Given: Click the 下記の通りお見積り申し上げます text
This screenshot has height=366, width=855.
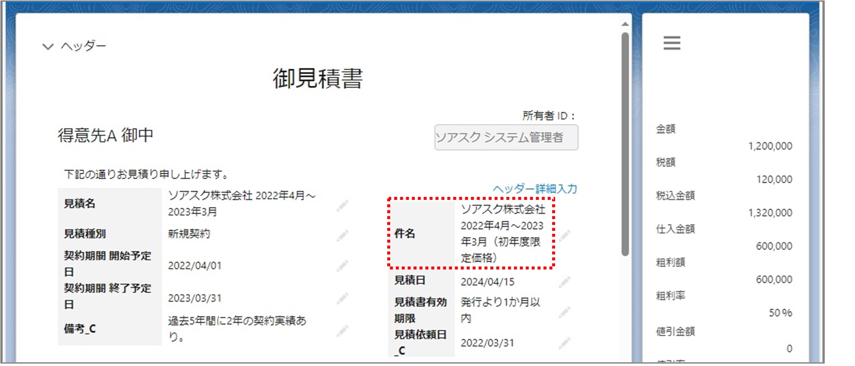Looking at the screenshot, I should click(x=146, y=174).
